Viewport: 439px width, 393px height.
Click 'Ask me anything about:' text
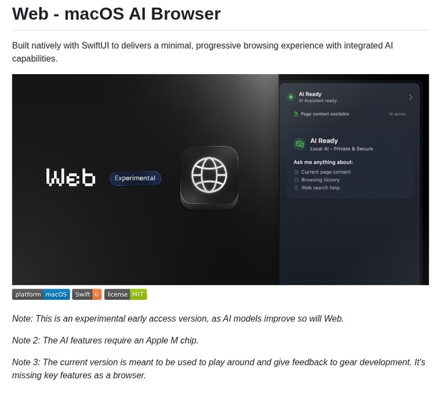click(323, 162)
